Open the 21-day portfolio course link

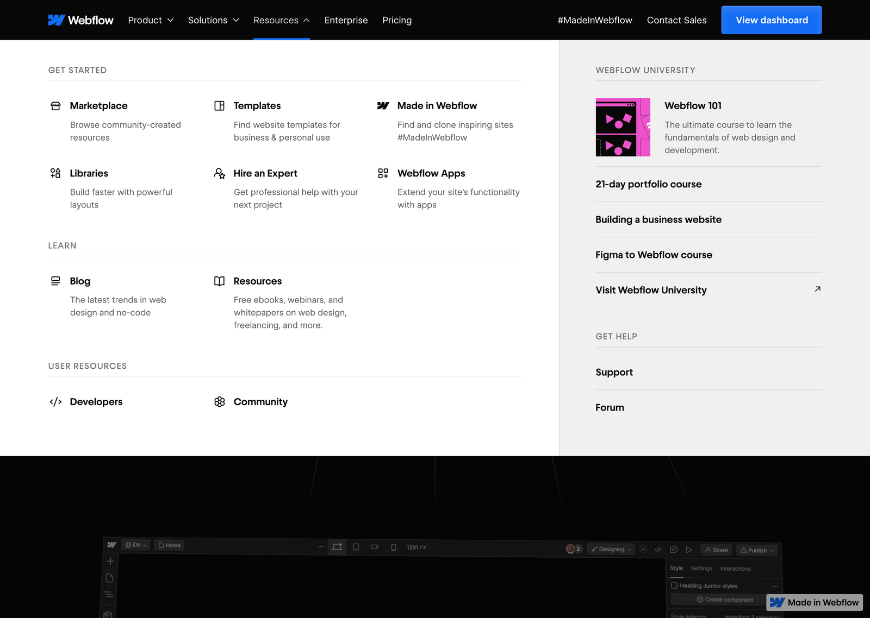pos(648,184)
